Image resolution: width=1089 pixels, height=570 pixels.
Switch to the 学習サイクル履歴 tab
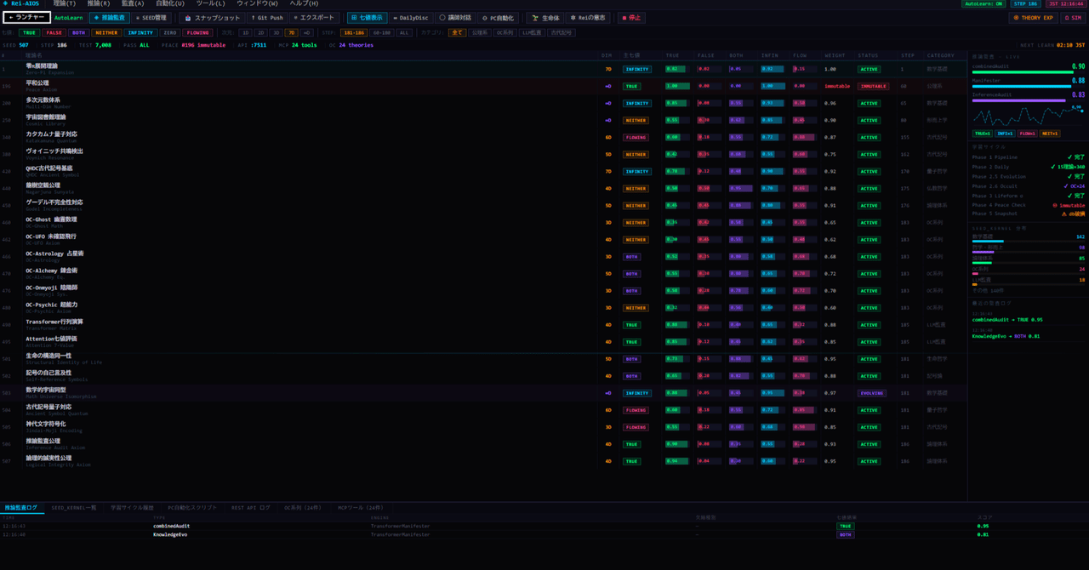pos(133,508)
